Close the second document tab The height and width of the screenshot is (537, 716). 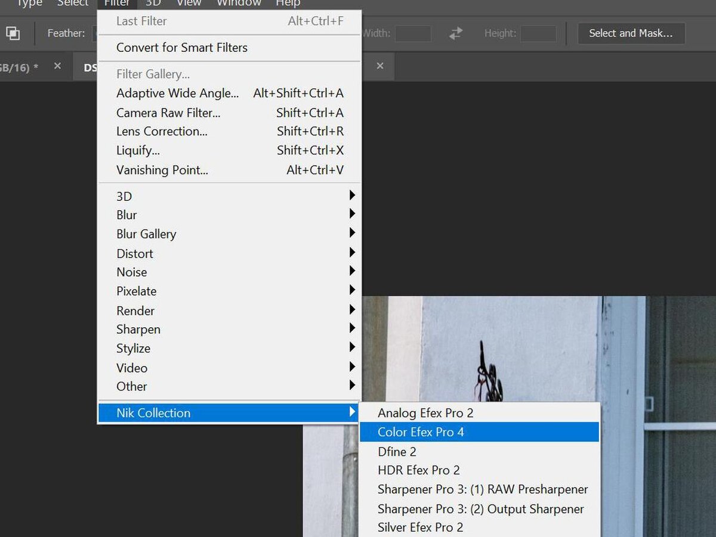click(x=380, y=66)
